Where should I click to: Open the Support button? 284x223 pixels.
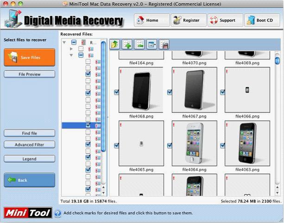pos(225,20)
